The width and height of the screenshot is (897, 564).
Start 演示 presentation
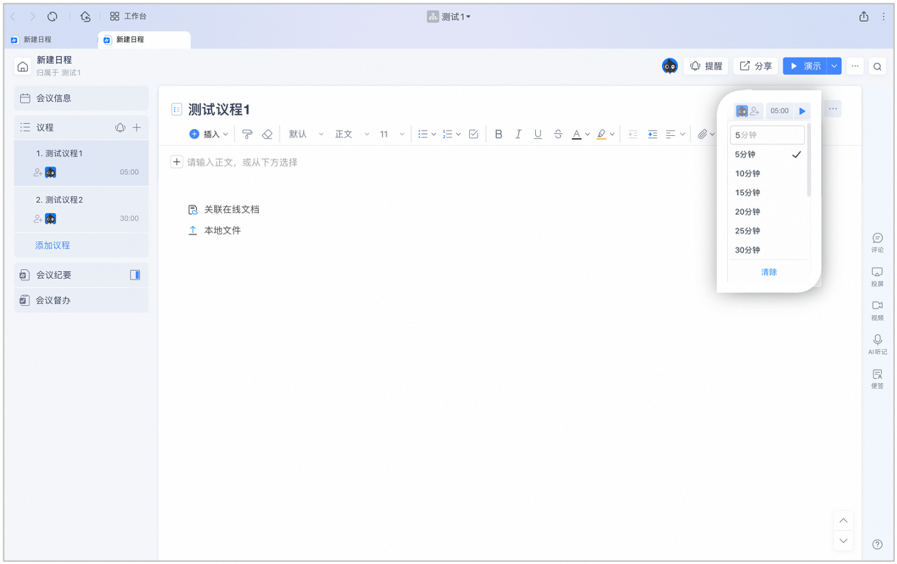(x=805, y=67)
